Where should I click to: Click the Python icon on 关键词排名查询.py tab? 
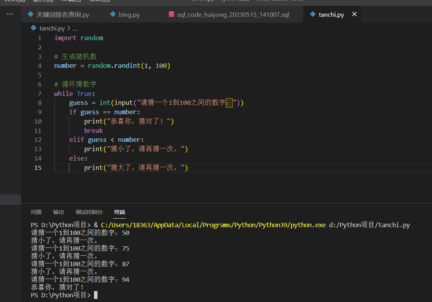(30, 14)
